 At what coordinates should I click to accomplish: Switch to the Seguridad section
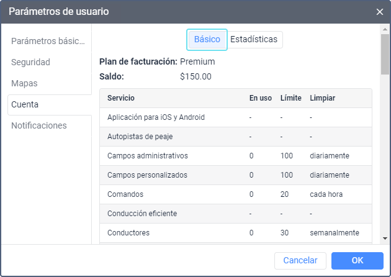[x=30, y=62]
